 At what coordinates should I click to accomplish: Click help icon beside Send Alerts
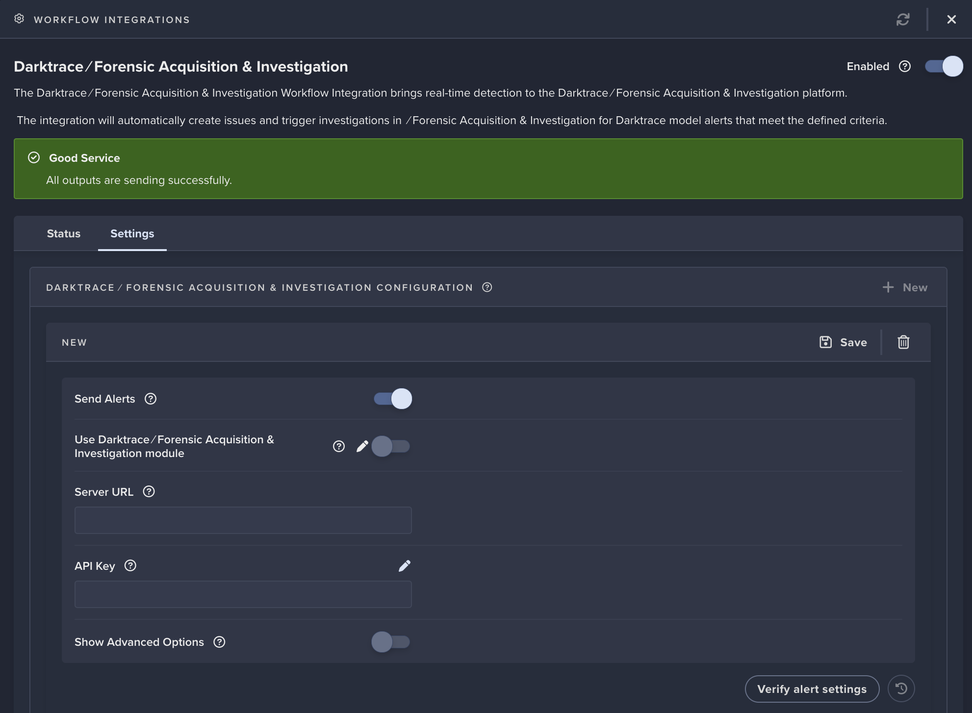click(x=151, y=399)
